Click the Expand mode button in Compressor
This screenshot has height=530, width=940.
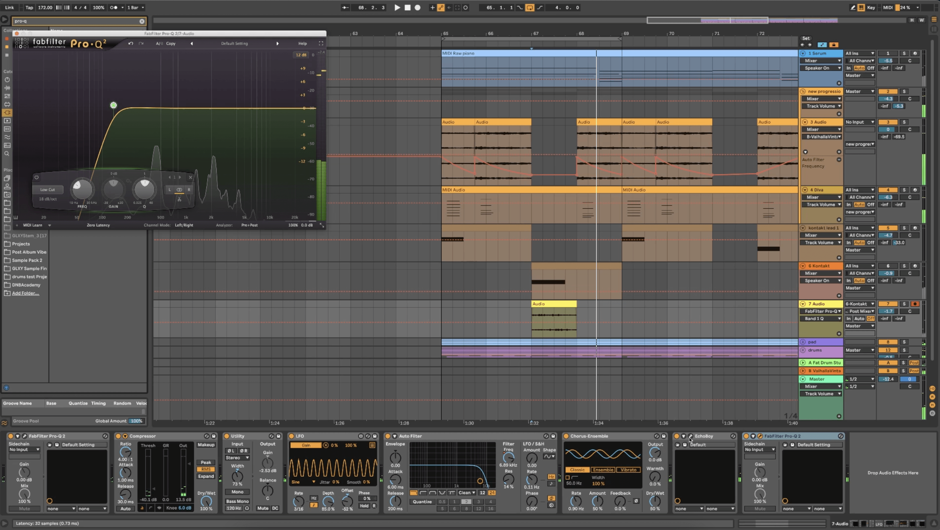click(206, 476)
